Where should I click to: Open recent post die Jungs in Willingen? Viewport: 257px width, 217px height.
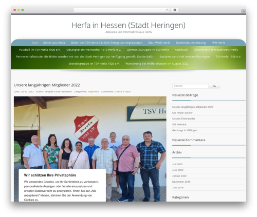pyautogui.click(x=185, y=130)
